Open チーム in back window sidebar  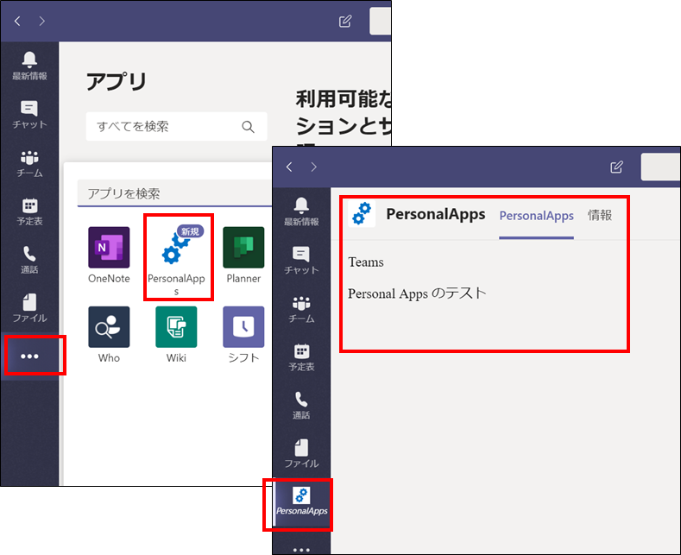[29, 164]
